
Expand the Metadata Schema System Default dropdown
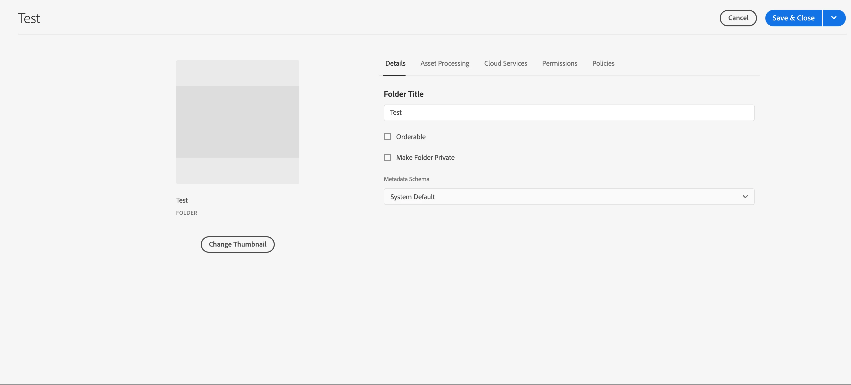(x=562, y=197)
